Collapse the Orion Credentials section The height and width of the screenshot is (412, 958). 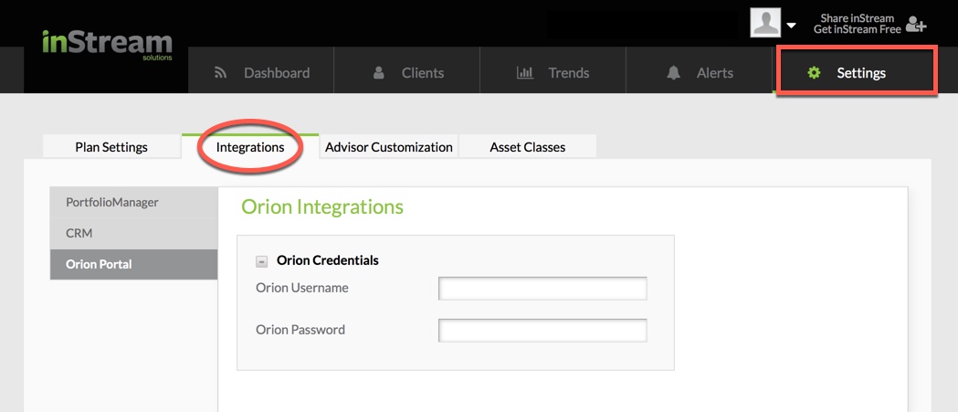pyautogui.click(x=261, y=261)
